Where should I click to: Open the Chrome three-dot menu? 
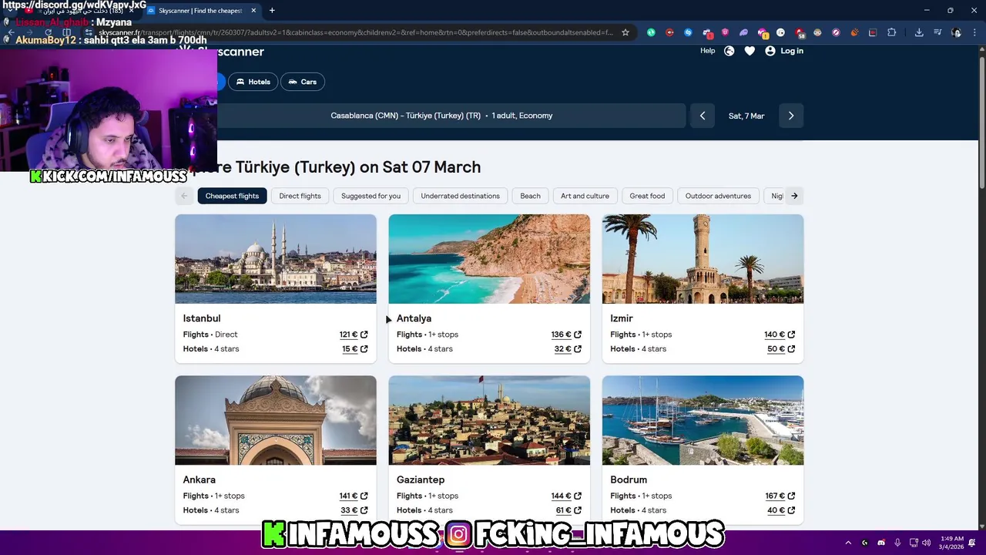click(x=974, y=32)
